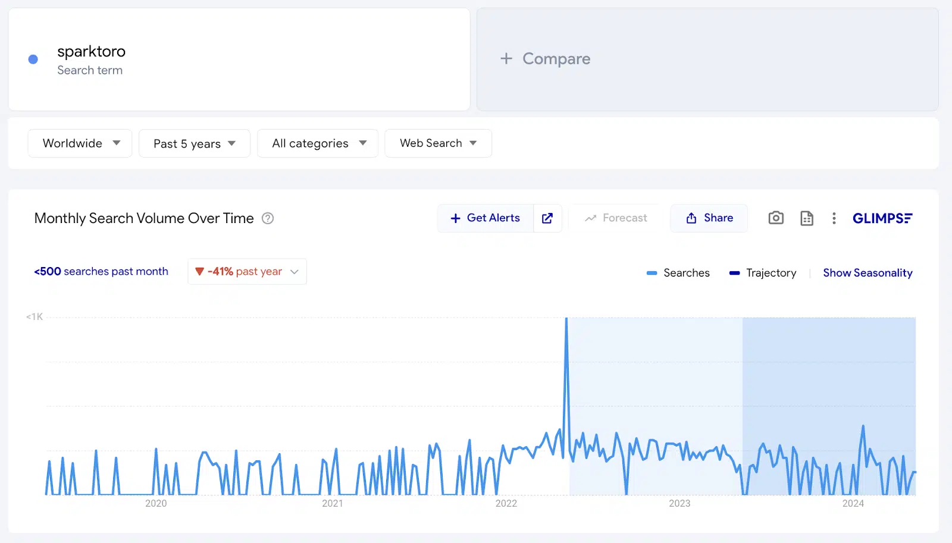This screenshot has height=543, width=952.
Task: Click the Monthly Search Volume Over Time title
Action: (x=144, y=218)
